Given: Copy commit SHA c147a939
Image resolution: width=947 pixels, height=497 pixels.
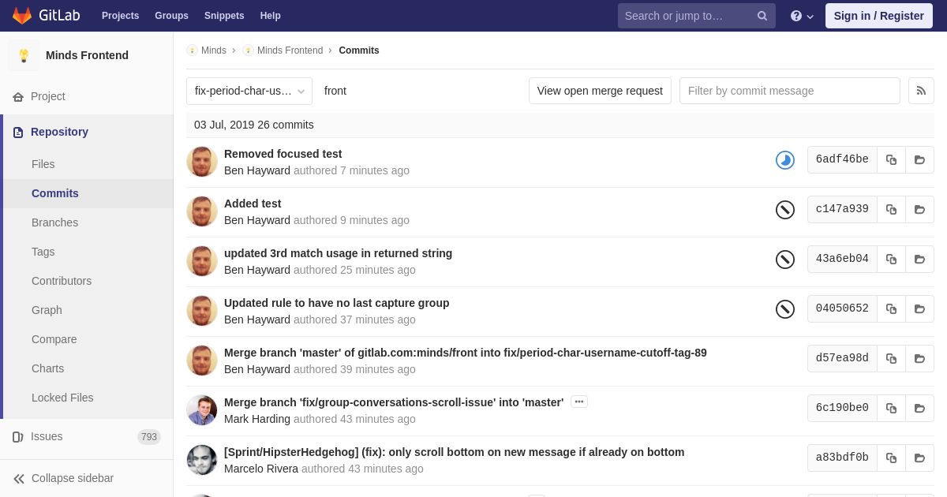Looking at the screenshot, I should pyautogui.click(x=891, y=209).
